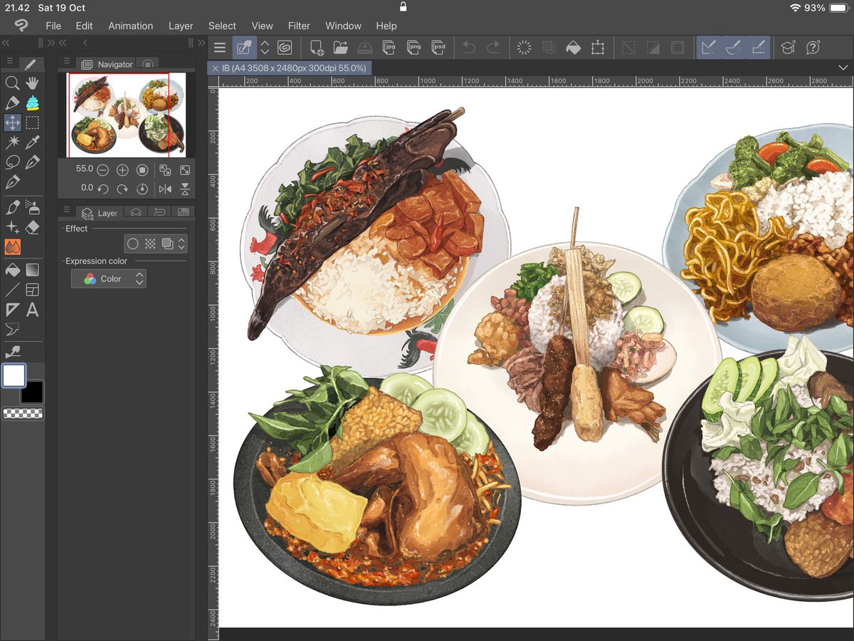
Task: Choose the Lasso selection tool
Action: coord(12,162)
